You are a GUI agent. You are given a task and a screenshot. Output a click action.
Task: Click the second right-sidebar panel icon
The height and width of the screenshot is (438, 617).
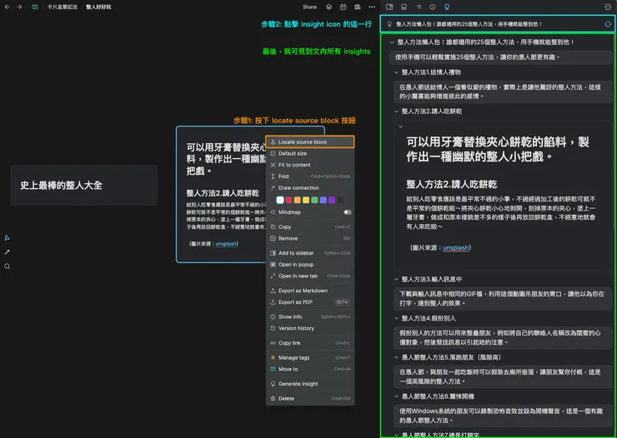(x=404, y=7)
